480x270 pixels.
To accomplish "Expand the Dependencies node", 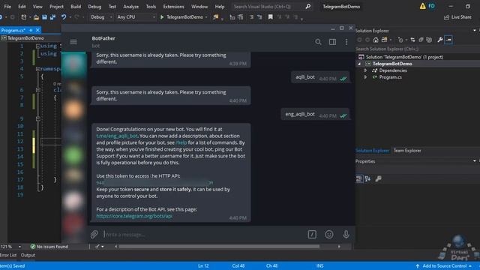I will 365,70.
